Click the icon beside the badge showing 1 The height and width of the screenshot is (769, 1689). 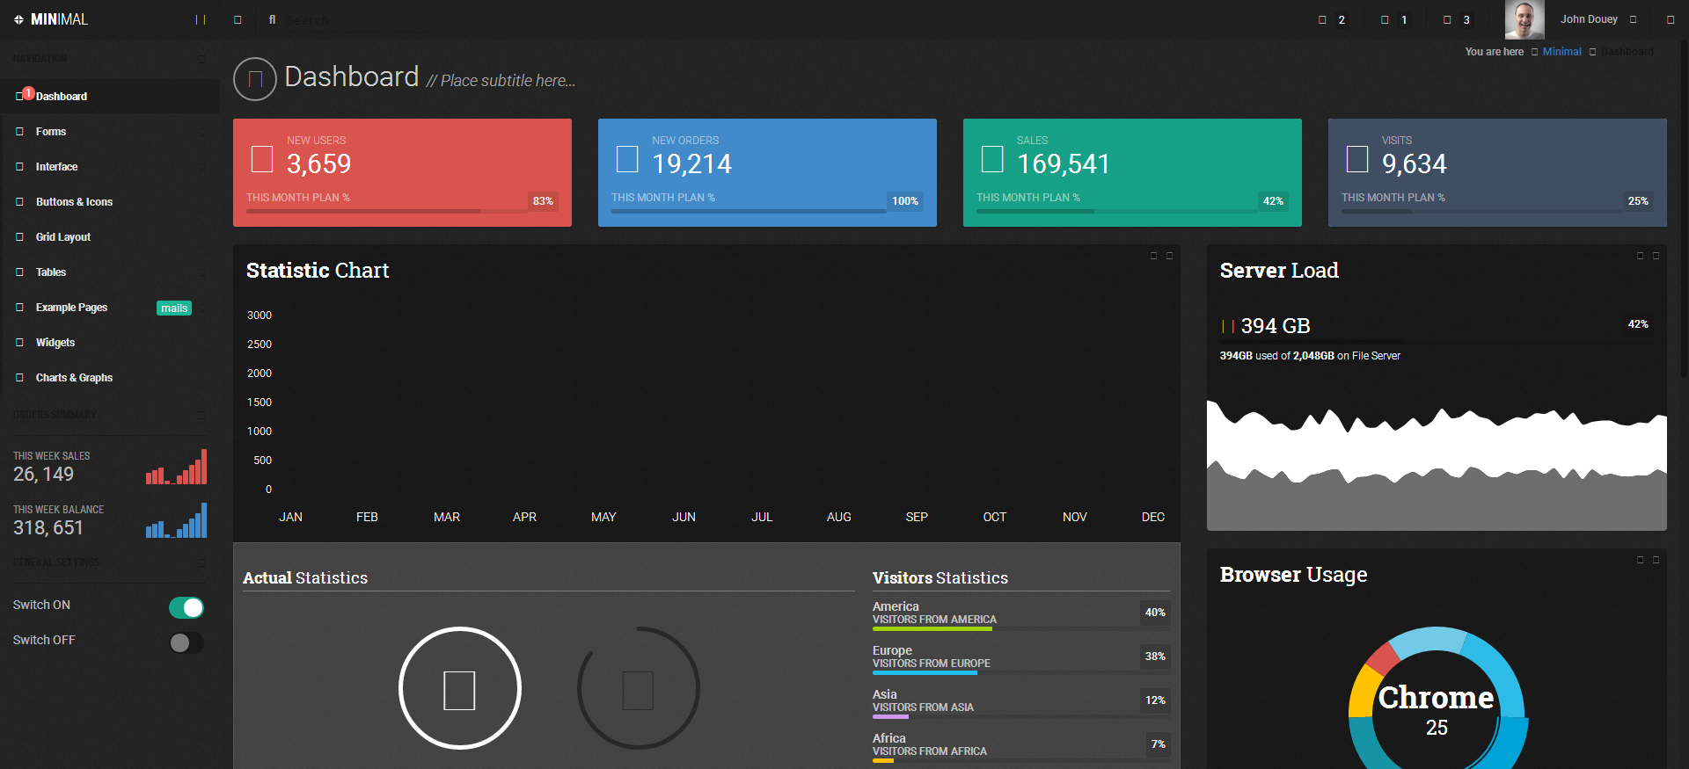pos(1385,20)
